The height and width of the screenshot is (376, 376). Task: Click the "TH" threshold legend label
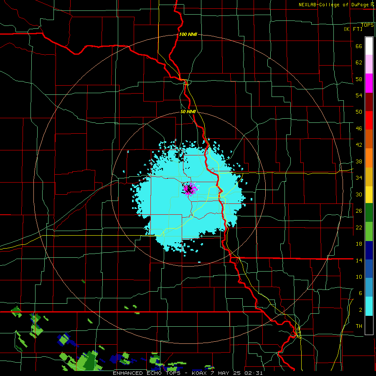coord(359,326)
